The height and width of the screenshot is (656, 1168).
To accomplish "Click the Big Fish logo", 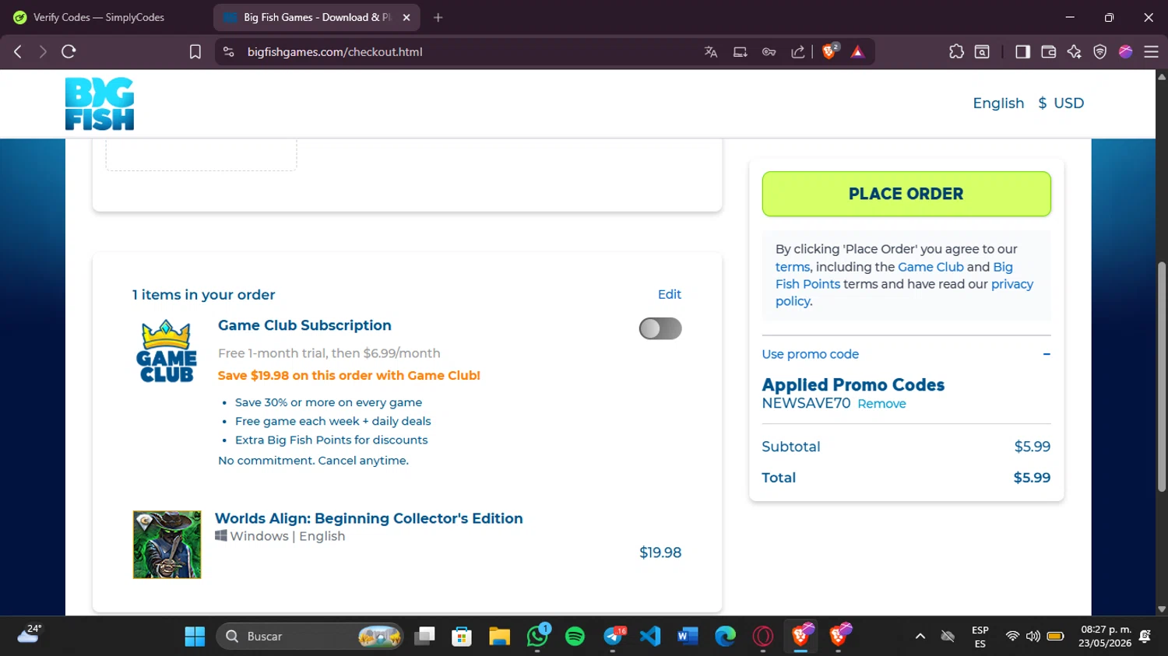I will 100,103.
